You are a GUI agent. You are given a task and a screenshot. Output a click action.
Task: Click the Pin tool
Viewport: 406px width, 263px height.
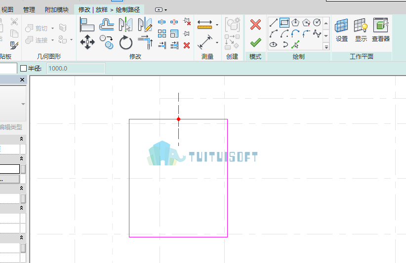186,34
